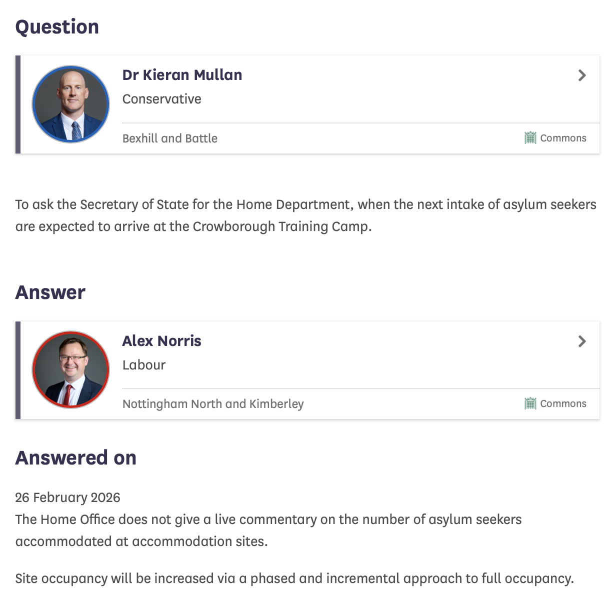
Task: Click the Answered on heading
Action: 76,458
